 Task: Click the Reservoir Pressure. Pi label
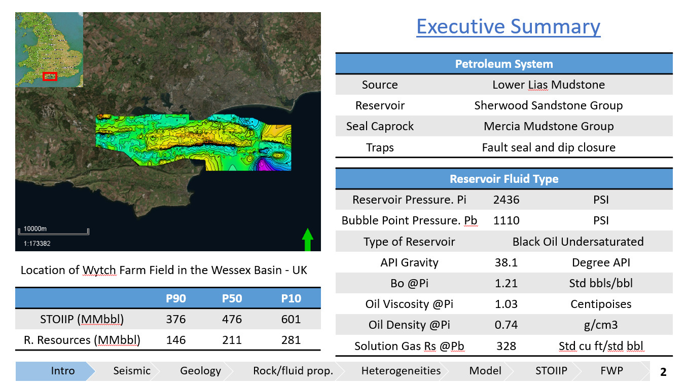click(409, 200)
